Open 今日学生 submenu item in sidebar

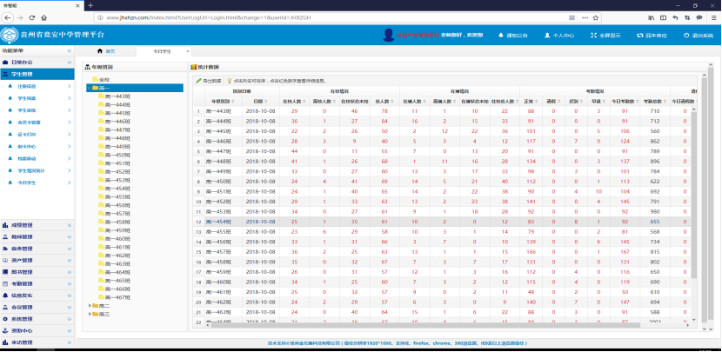click(x=37, y=183)
